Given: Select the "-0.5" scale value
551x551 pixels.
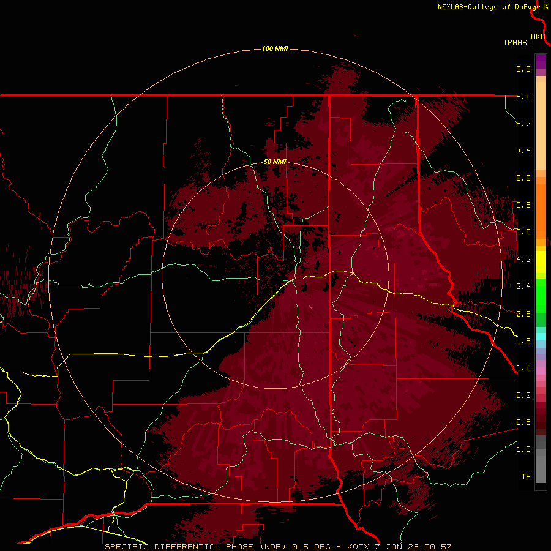Looking at the screenshot, I should coord(521,422).
